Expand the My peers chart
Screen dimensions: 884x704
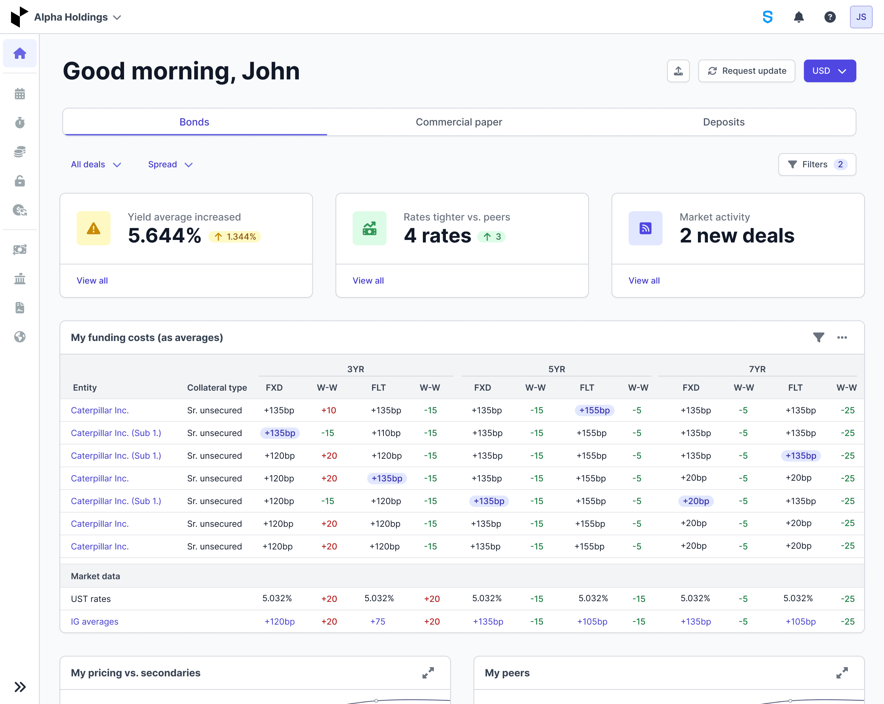coord(842,673)
